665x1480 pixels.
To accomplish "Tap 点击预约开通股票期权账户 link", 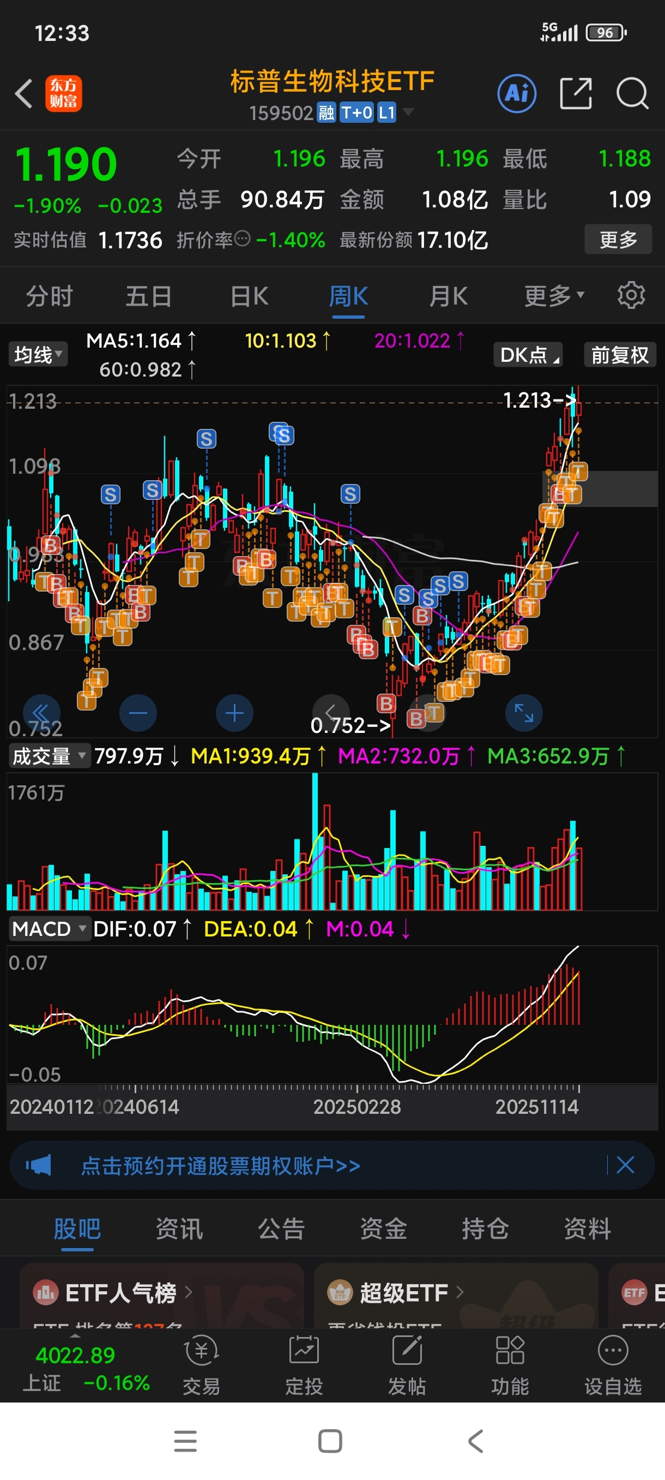I will pos(221,1165).
